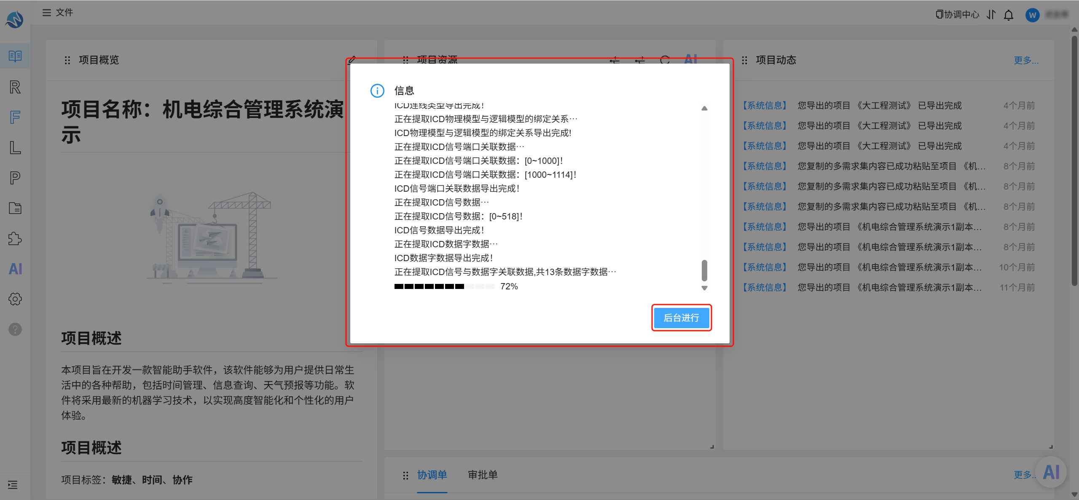Image resolution: width=1079 pixels, height=500 pixels.
Task: Open the P module in sidebar
Action: point(15,178)
